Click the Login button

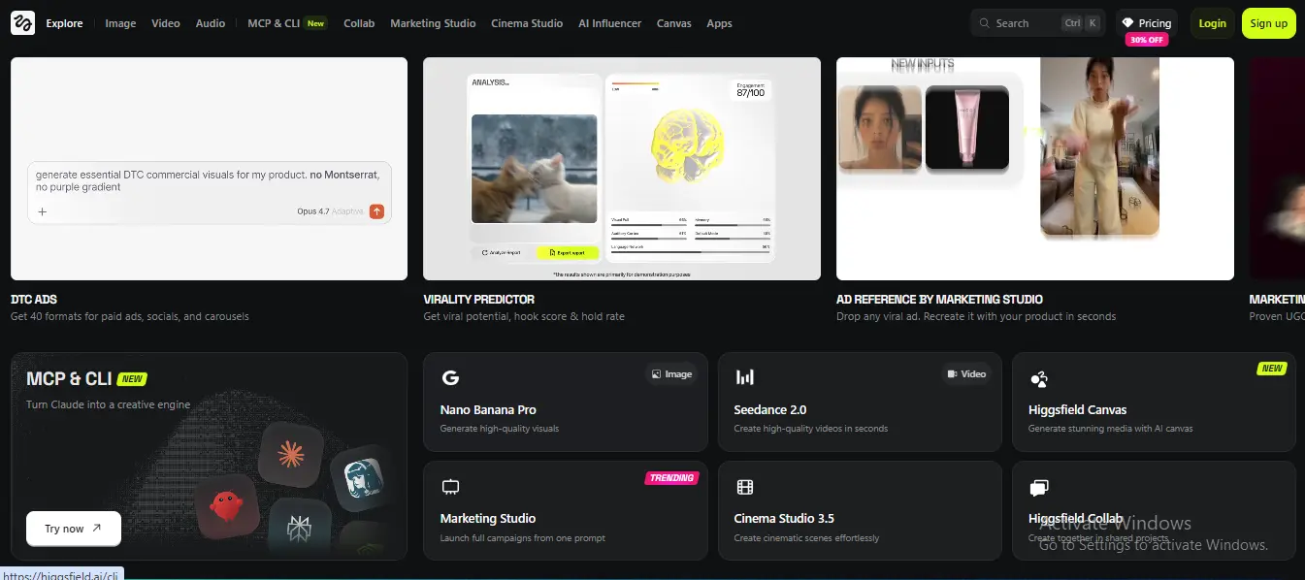1212,23
